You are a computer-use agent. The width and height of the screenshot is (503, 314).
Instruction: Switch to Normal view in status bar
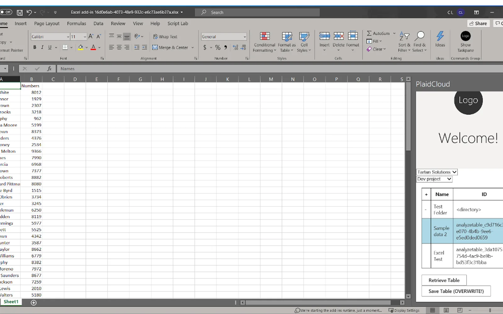(x=433, y=310)
